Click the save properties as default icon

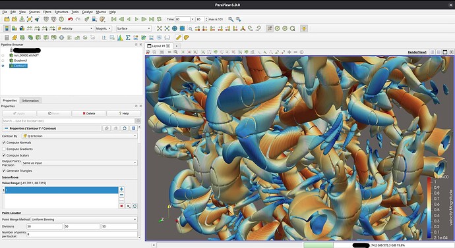133,128
